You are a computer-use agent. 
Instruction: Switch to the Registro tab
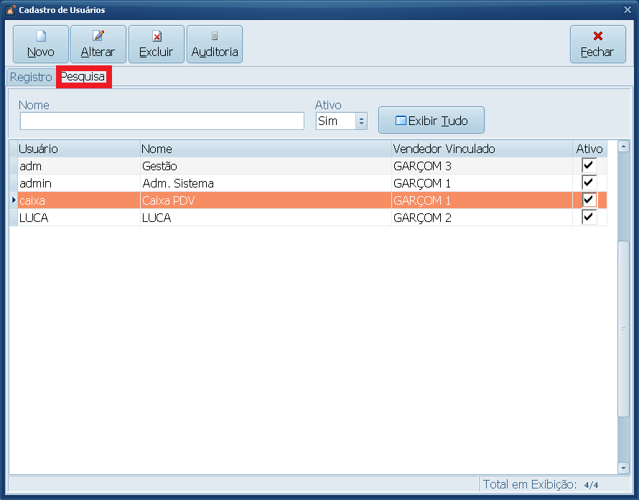[31, 77]
